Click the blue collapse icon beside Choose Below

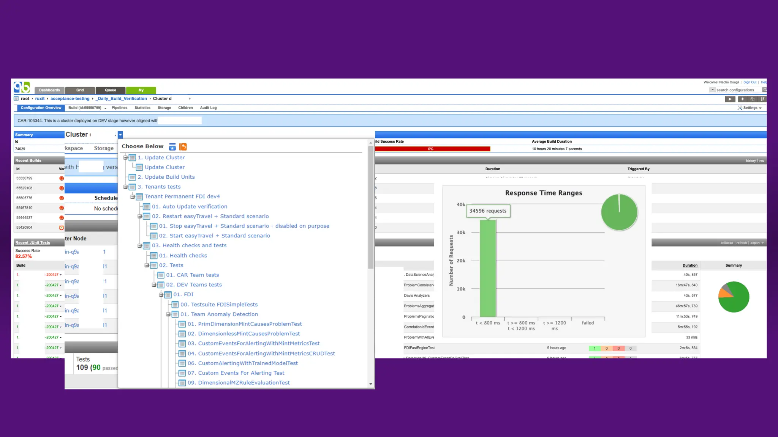[172, 147]
